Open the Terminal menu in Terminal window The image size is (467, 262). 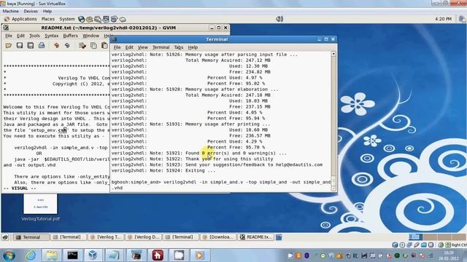161,47
